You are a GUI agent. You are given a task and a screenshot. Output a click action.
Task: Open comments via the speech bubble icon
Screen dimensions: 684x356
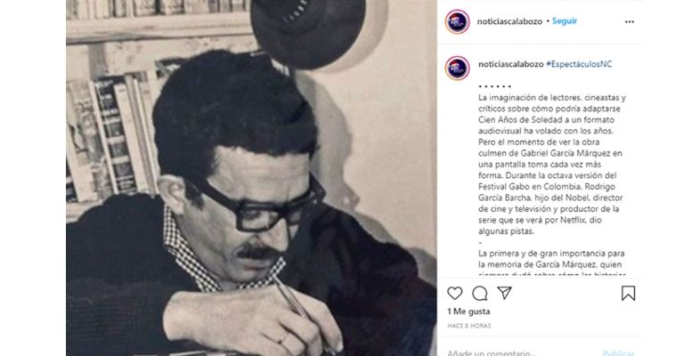480,293
